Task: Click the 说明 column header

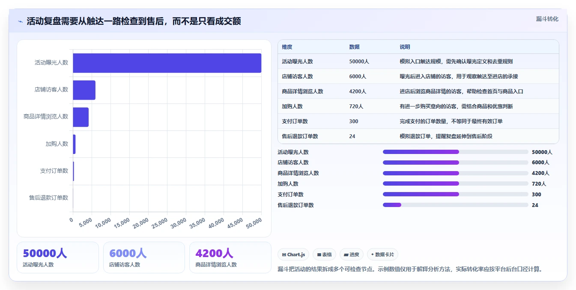Action: tap(405, 47)
